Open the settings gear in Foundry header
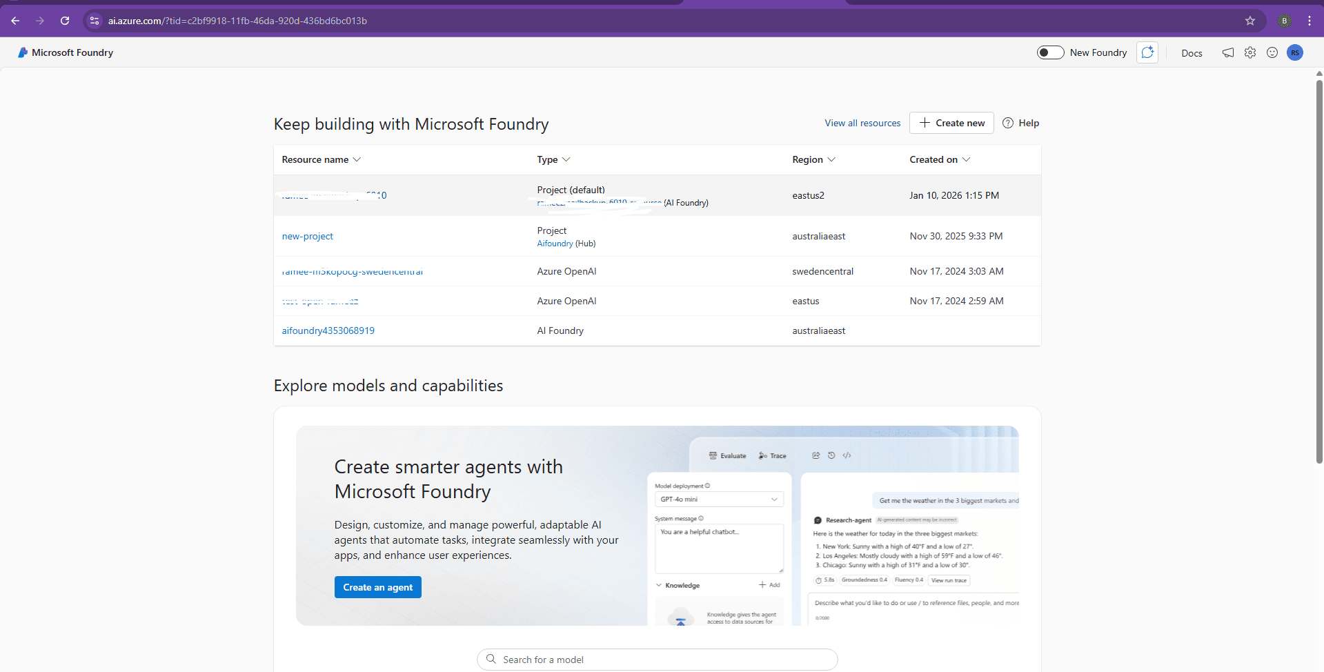This screenshot has height=672, width=1324. (x=1250, y=52)
